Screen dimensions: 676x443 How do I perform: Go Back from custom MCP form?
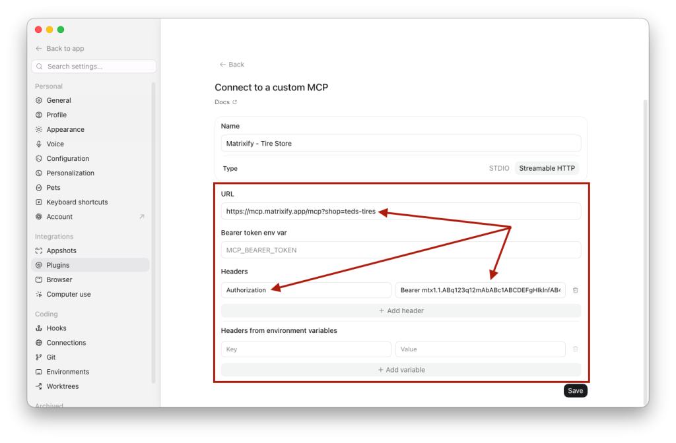click(232, 65)
